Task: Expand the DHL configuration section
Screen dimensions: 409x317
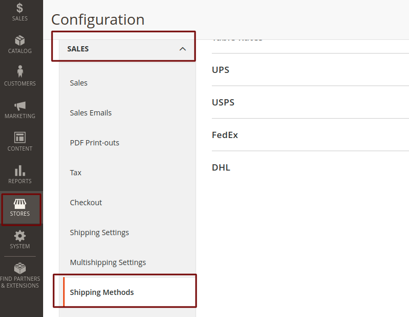Action: click(221, 167)
